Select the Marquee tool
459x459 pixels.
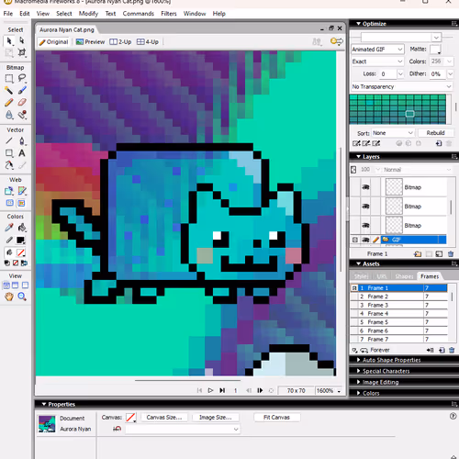point(9,79)
